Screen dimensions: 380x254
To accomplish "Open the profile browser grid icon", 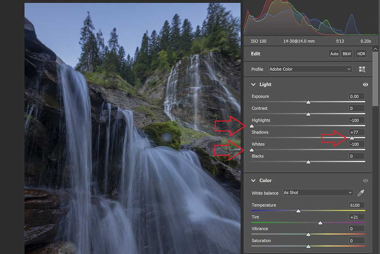I will click(x=362, y=69).
